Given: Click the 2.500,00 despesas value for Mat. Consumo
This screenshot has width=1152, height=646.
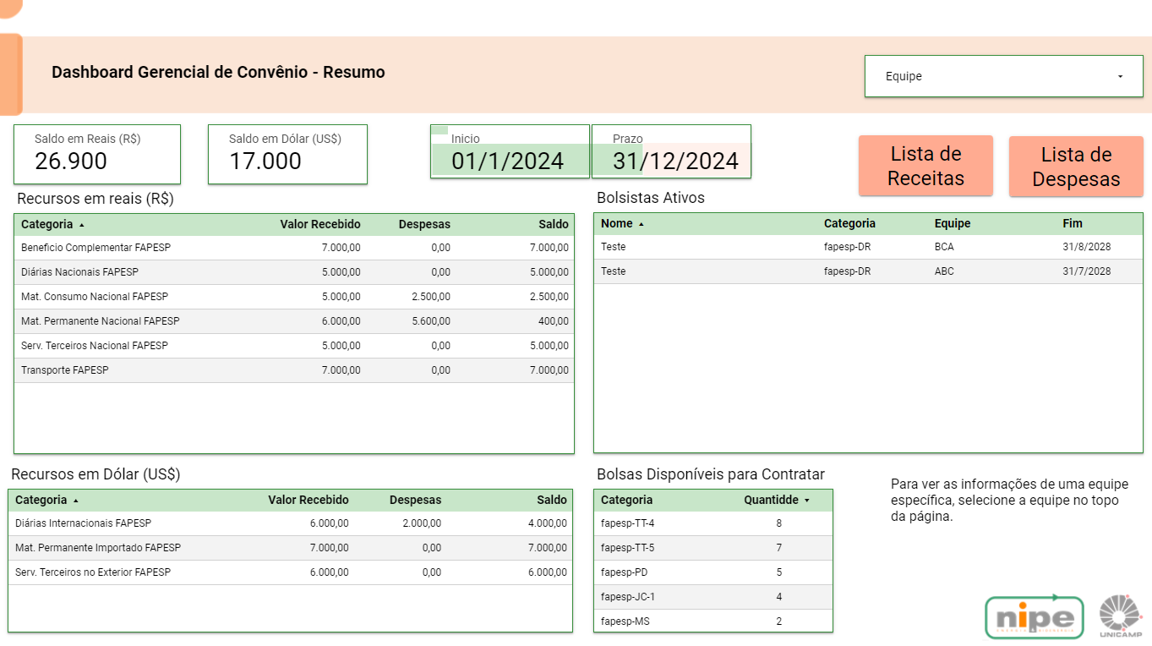Looking at the screenshot, I should coord(431,297).
